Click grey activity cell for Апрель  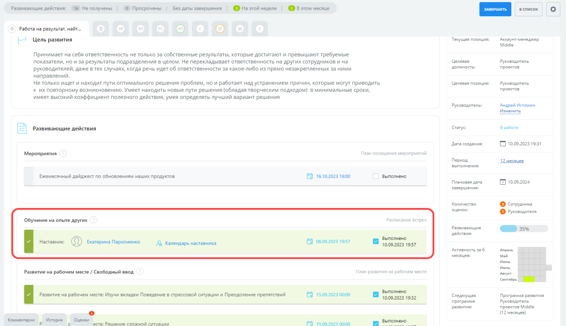coord(532,250)
